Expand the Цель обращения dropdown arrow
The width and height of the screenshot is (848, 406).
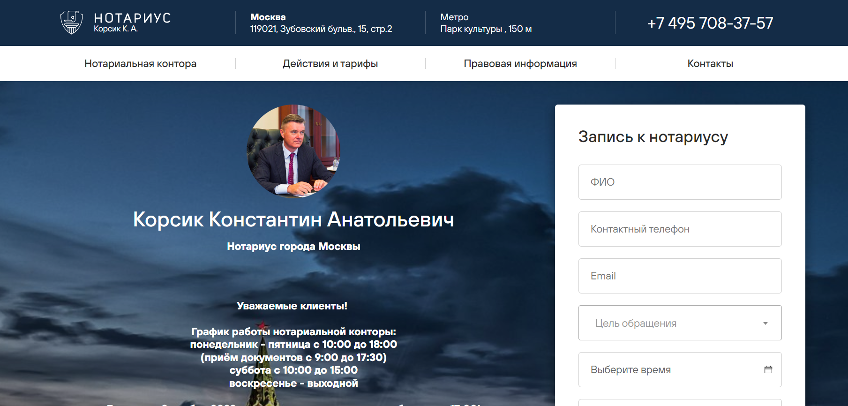[x=765, y=323]
